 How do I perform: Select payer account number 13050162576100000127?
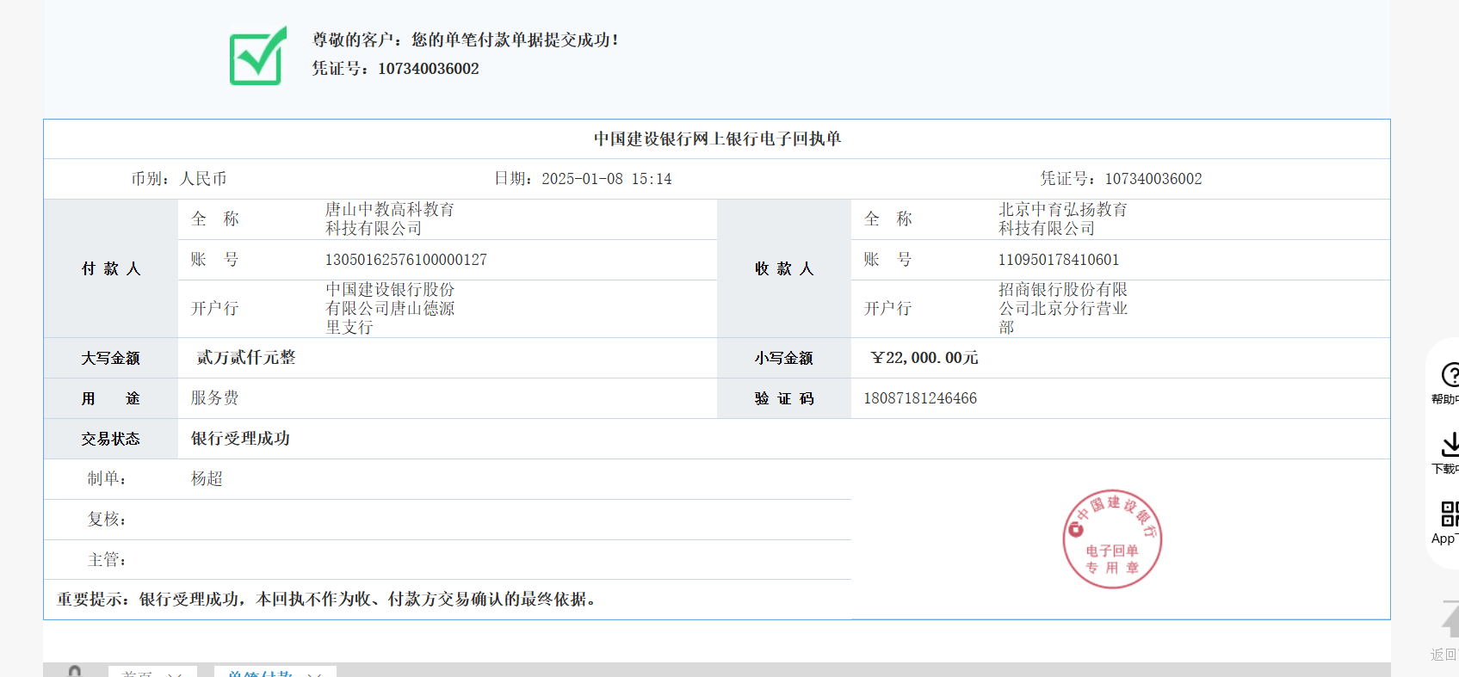pos(406,260)
